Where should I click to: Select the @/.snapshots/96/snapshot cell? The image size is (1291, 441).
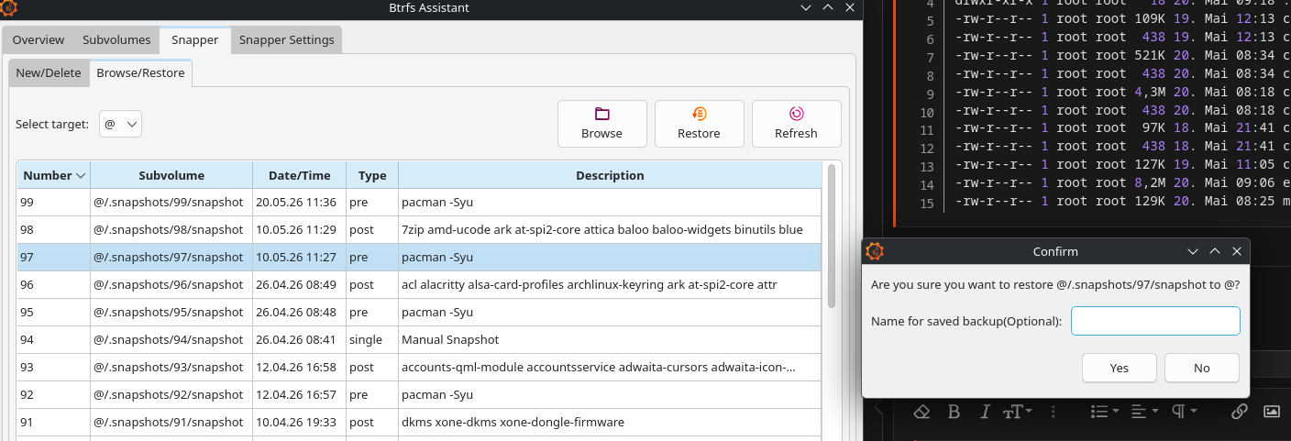click(x=171, y=284)
